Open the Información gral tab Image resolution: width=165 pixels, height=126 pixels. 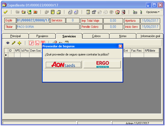150,36
